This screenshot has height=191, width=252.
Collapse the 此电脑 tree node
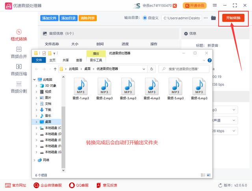(34, 79)
